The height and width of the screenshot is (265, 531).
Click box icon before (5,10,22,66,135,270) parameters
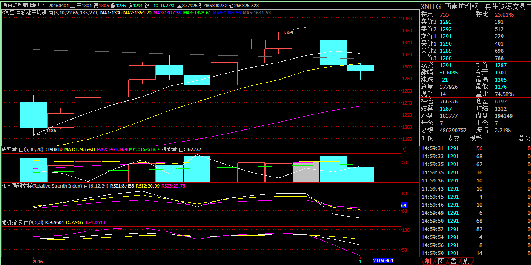(51, 13)
